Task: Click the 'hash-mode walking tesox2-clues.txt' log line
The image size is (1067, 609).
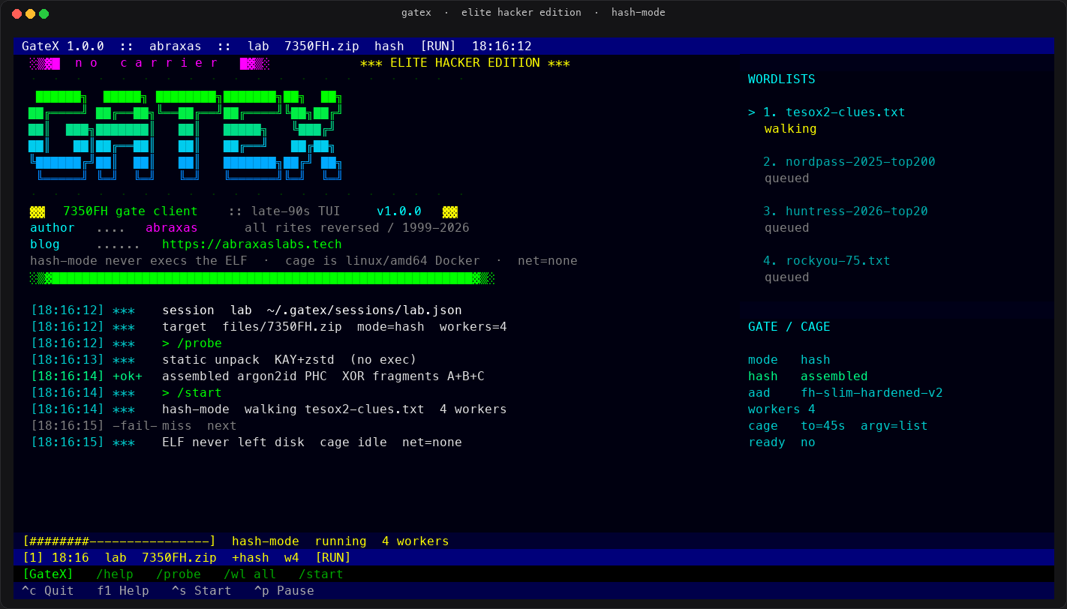Action: point(269,409)
